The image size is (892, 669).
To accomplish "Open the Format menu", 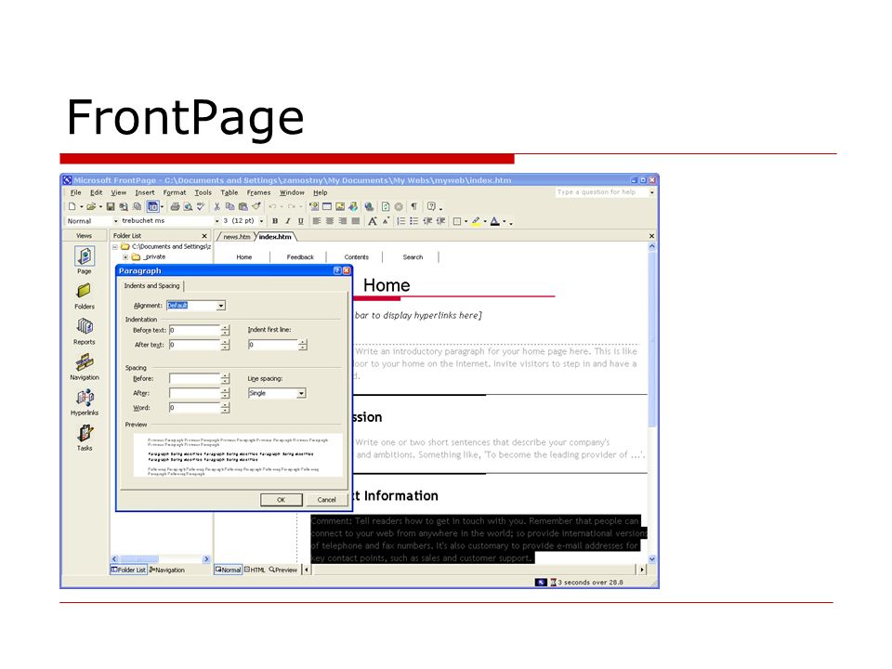I will click(175, 193).
